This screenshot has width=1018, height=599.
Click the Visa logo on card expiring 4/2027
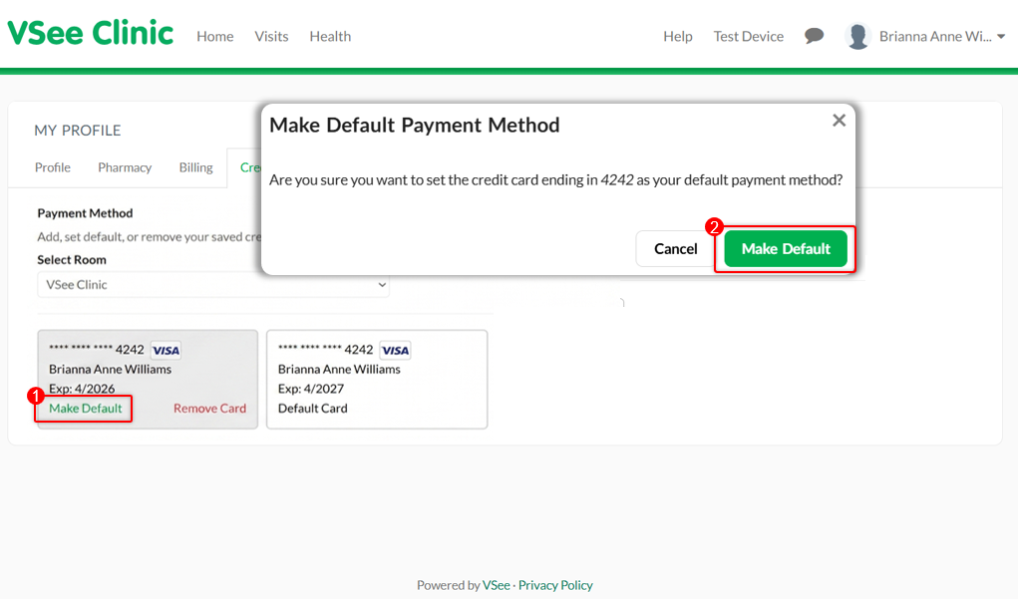pyautogui.click(x=395, y=350)
